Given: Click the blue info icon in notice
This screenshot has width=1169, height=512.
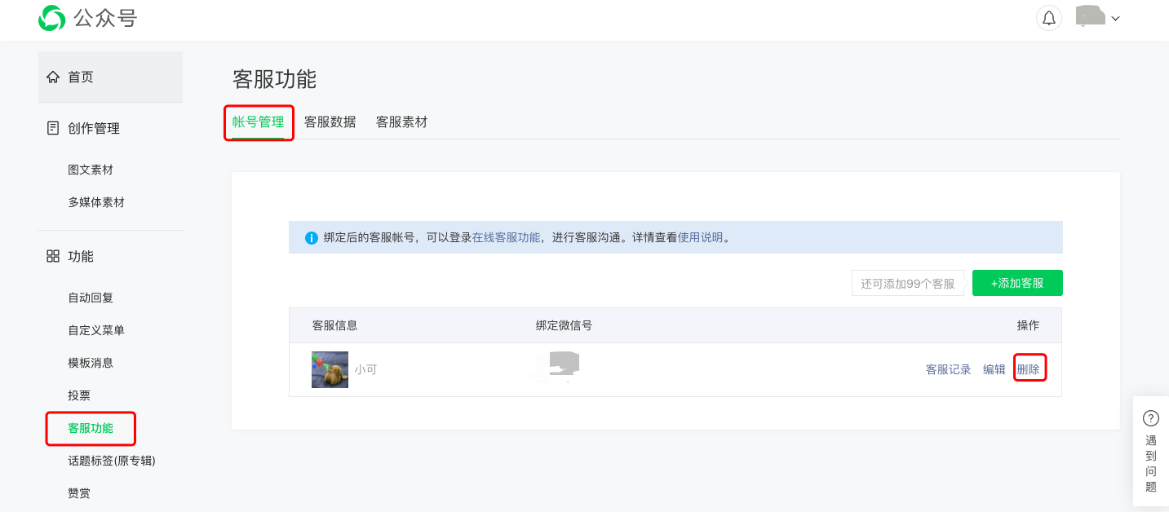Looking at the screenshot, I should pos(311,238).
